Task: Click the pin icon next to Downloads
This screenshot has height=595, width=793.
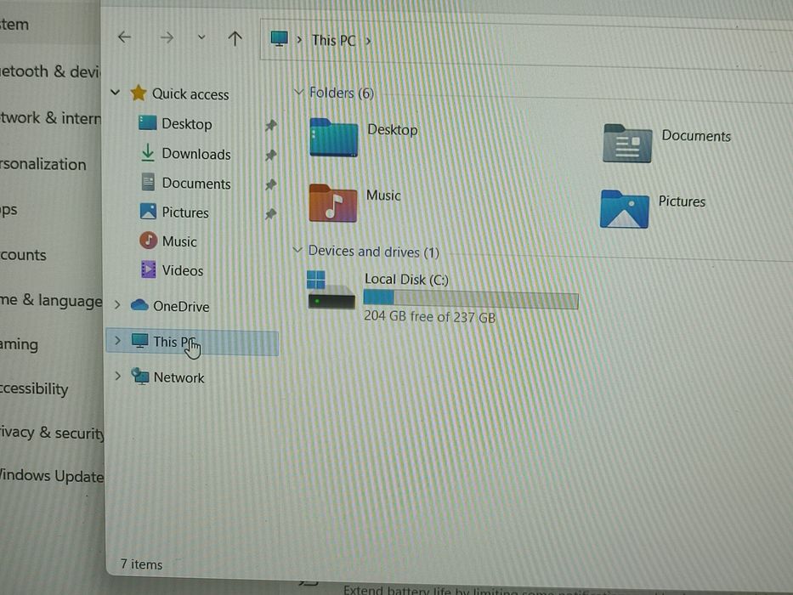Action: (x=271, y=155)
